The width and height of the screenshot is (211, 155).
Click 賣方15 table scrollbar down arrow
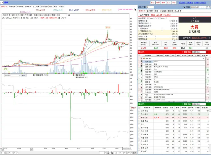pos(210,153)
